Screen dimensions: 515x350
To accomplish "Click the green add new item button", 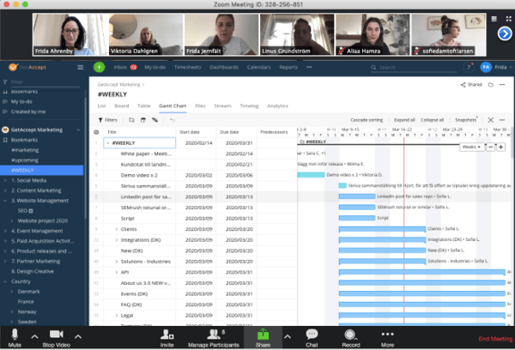I will tap(100, 67).
